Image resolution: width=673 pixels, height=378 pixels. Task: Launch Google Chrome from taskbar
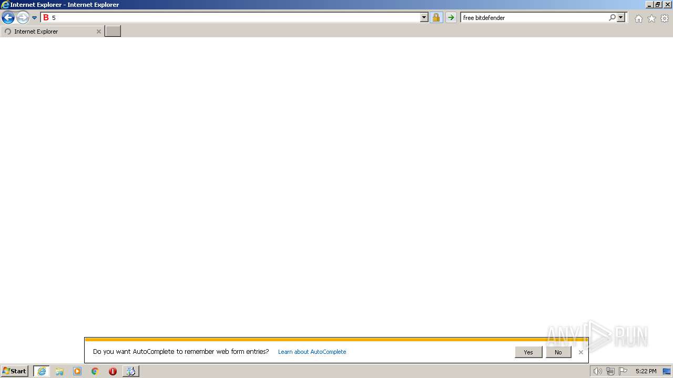click(x=95, y=371)
